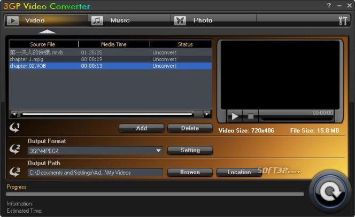Click the black video preview area

[x=280, y=75]
